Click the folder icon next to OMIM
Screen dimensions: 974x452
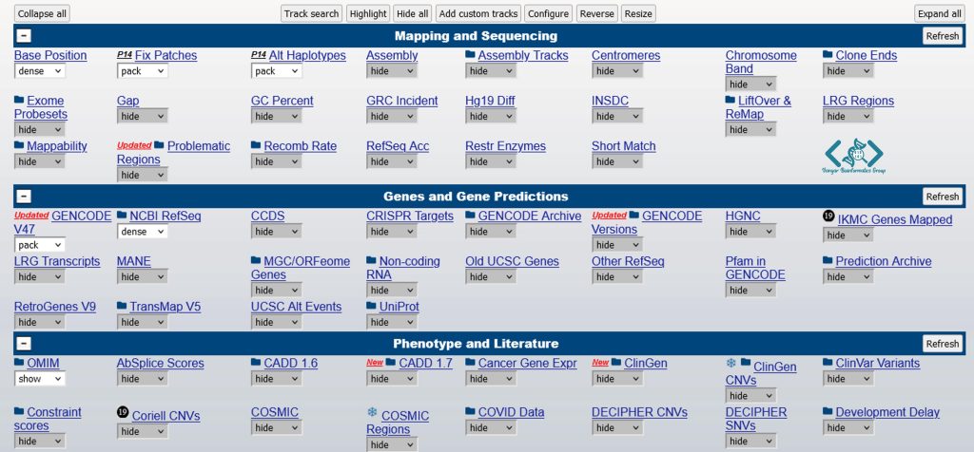(x=19, y=363)
